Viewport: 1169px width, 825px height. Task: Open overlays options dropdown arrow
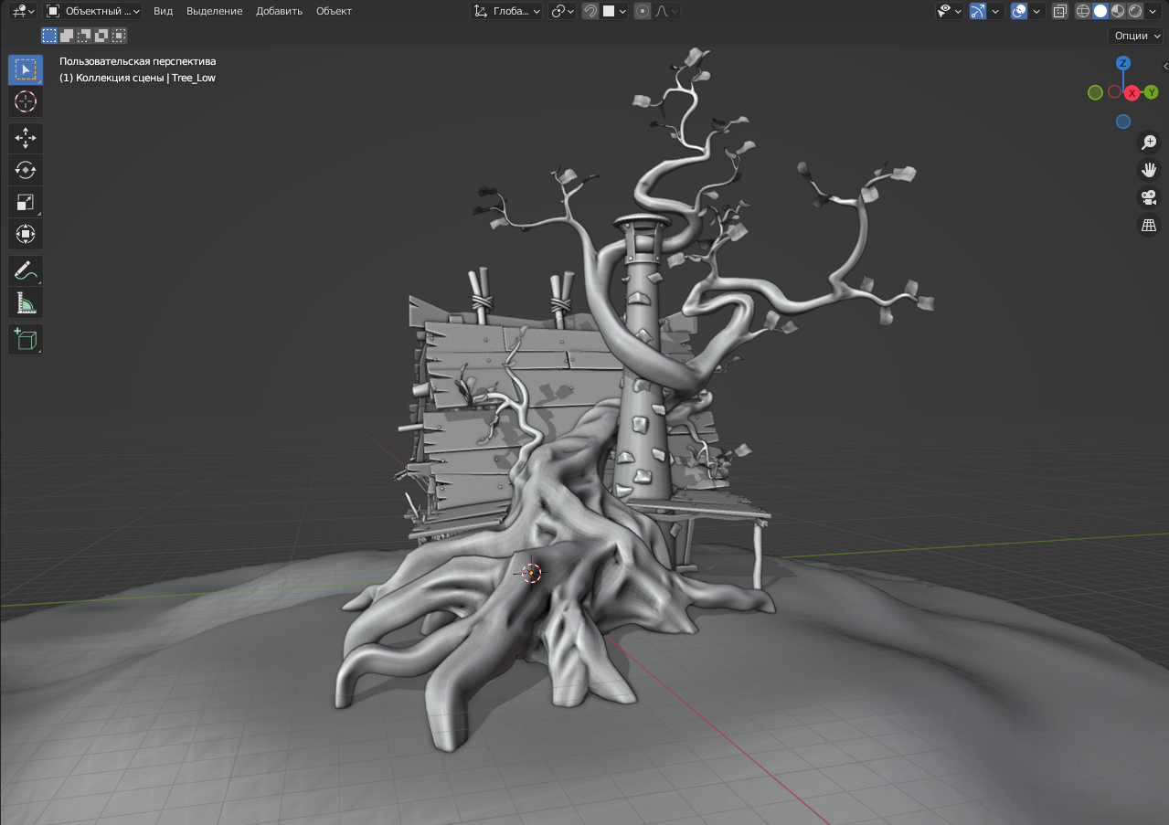(x=1037, y=11)
